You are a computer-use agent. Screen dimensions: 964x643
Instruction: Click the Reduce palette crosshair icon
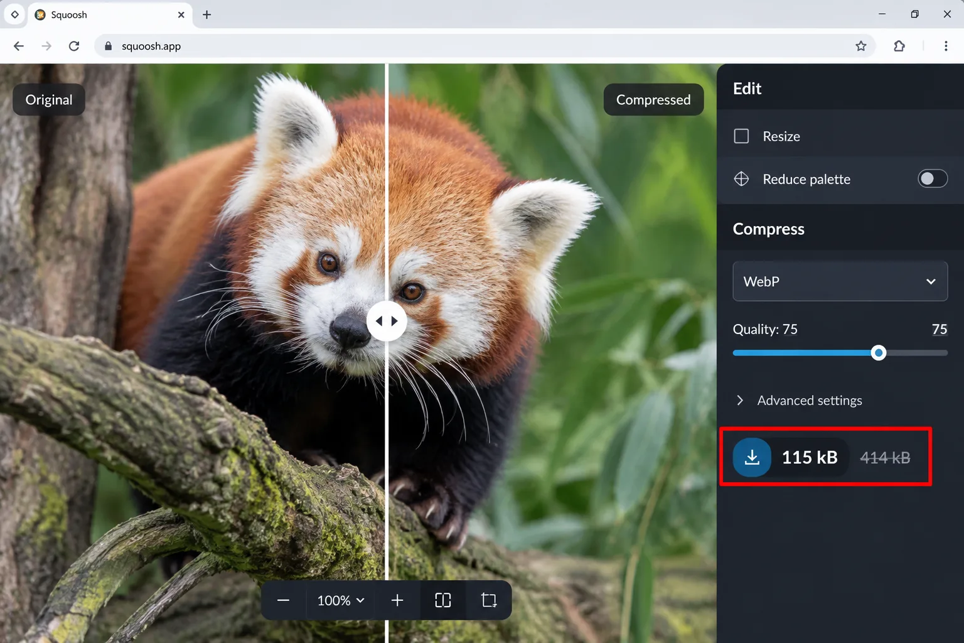click(x=741, y=179)
